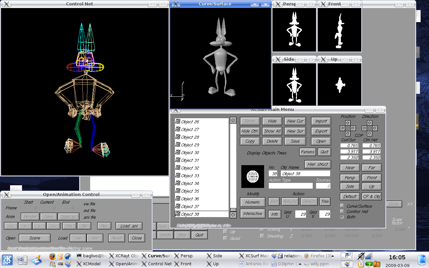429x268 pixels.
Task: Click the Obj Name input field
Action: coord(305,174)
